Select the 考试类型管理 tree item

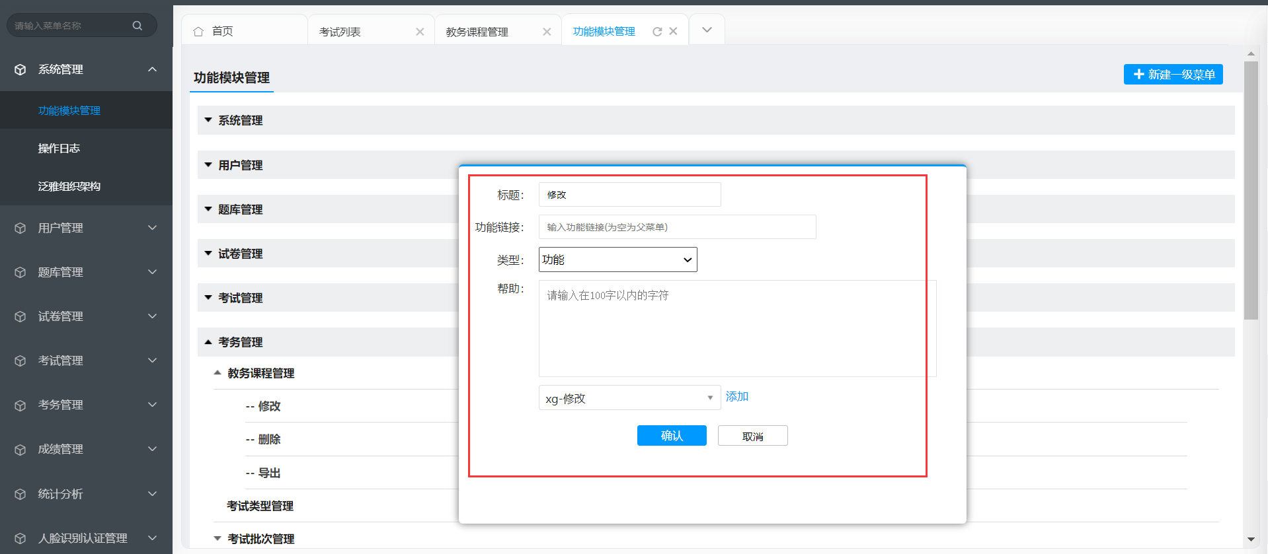260,506
